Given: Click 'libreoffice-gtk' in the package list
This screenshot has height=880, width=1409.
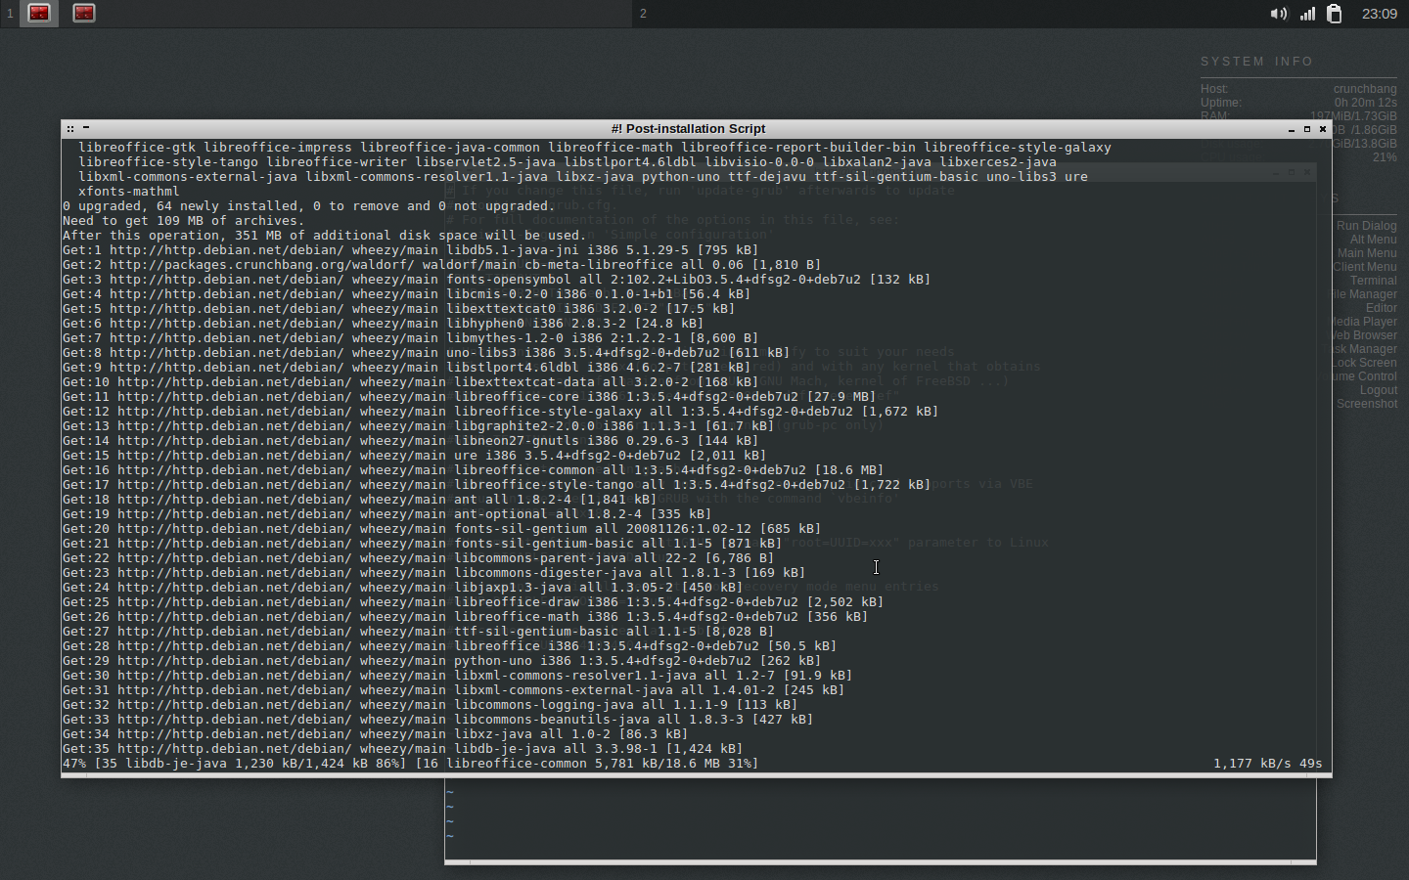Looking at the screenshot, I should click(x=137, y=148).
